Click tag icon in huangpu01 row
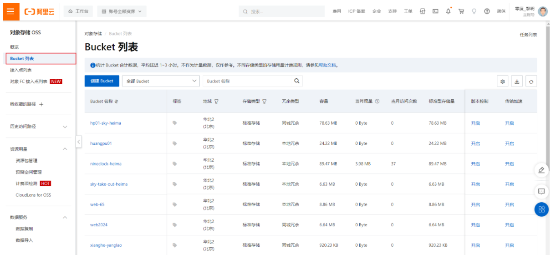The height and width of the screenshot is (260, 556). click(x=174, y=143)
